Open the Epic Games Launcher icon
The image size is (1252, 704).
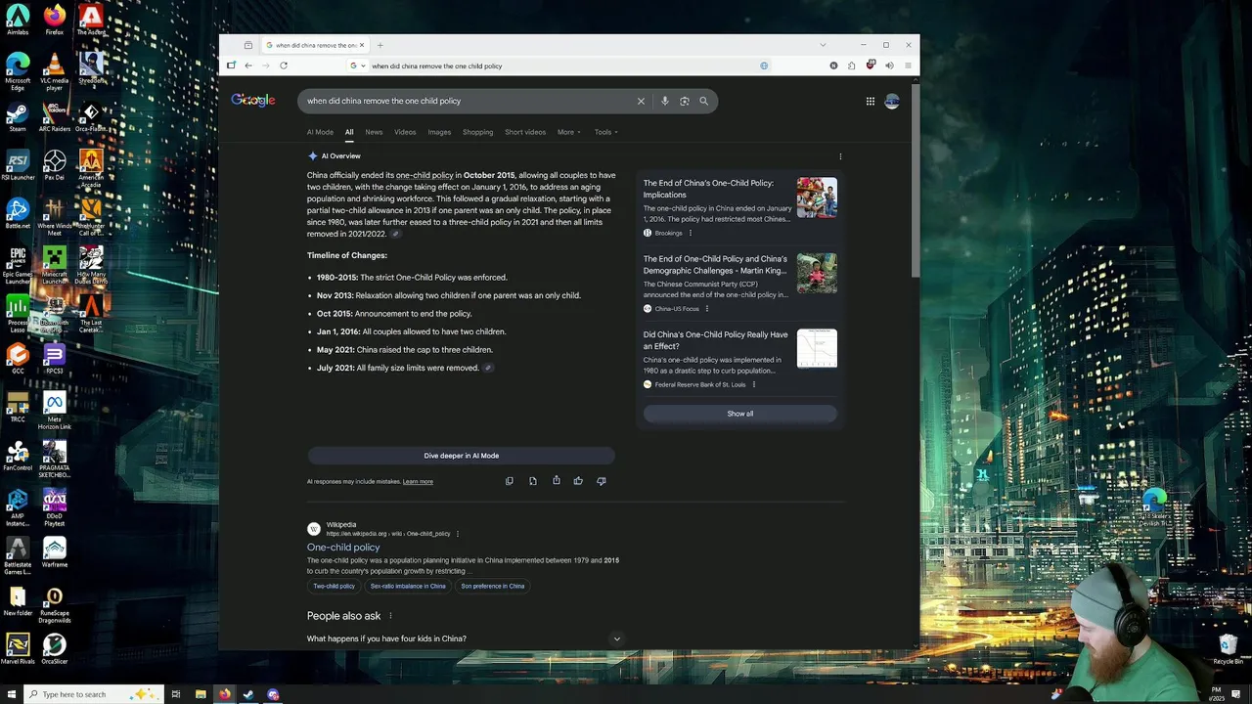click(18, 264)
